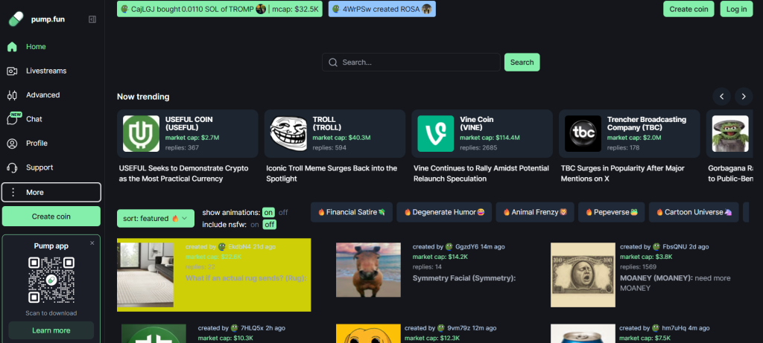
Task: Turn include nsfw off
Action: pos(269,225)
